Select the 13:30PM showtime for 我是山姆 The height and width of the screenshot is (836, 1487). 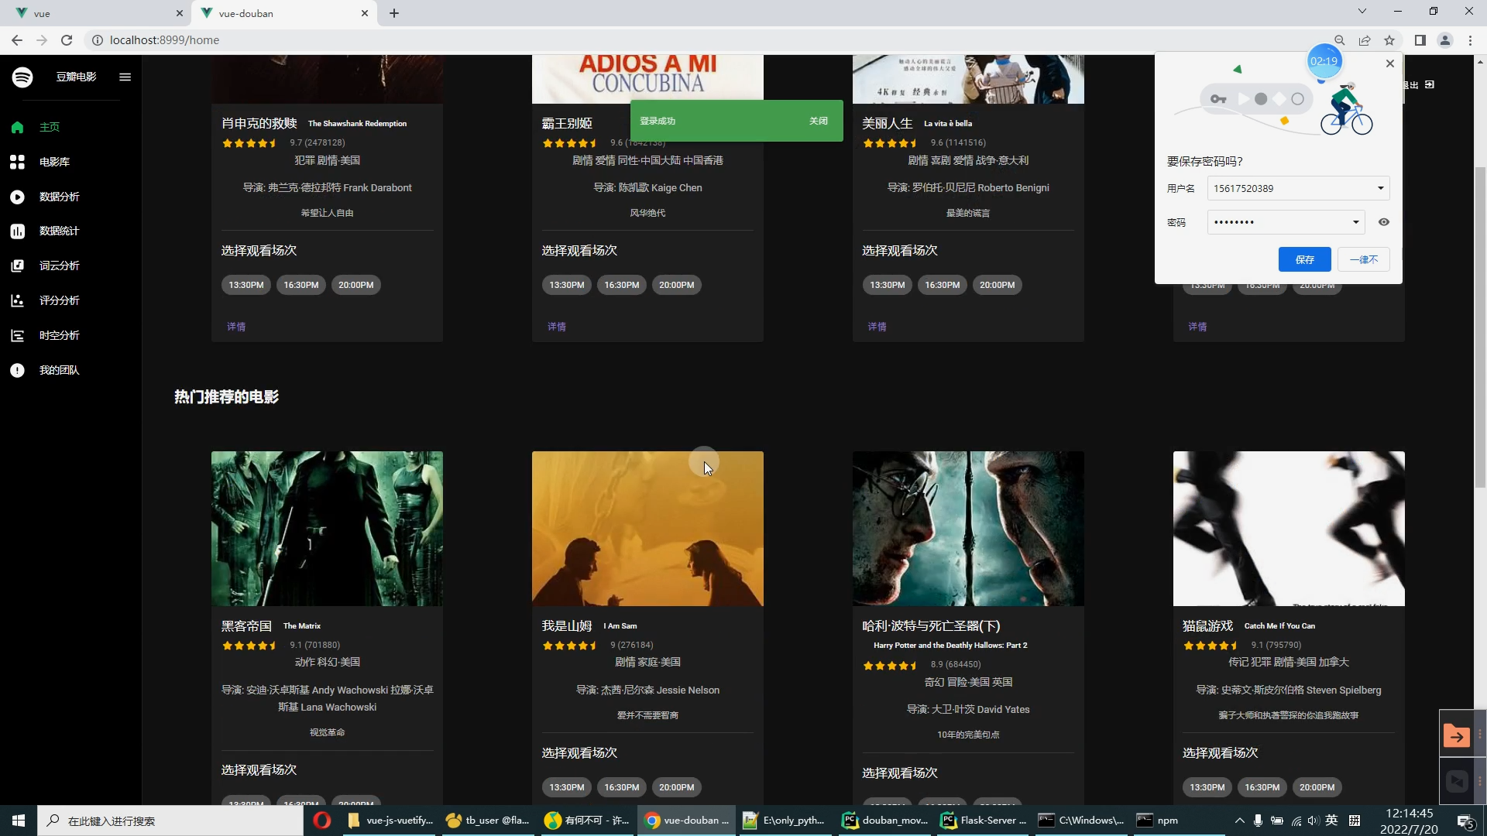tap(566, 786)
